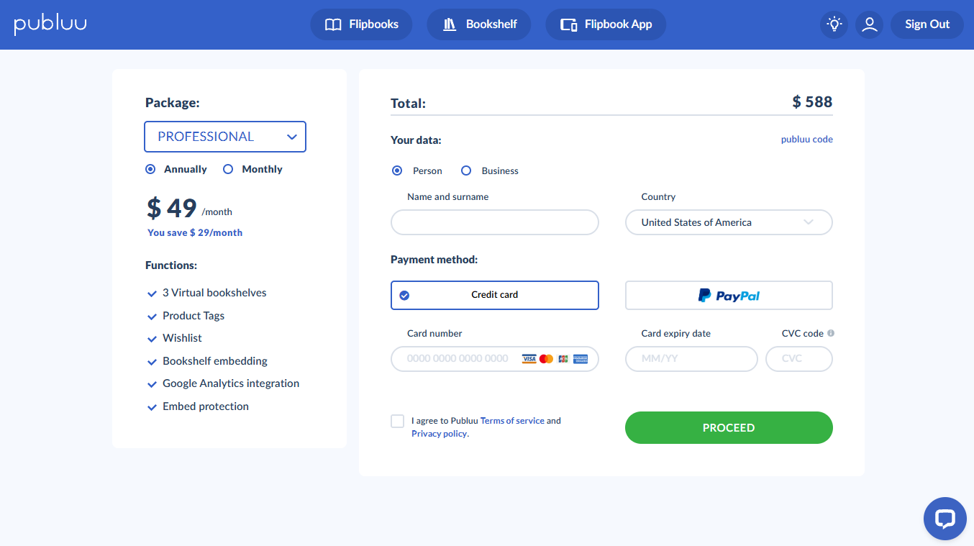Click the '$ 49' price text

tap(172, 208)
